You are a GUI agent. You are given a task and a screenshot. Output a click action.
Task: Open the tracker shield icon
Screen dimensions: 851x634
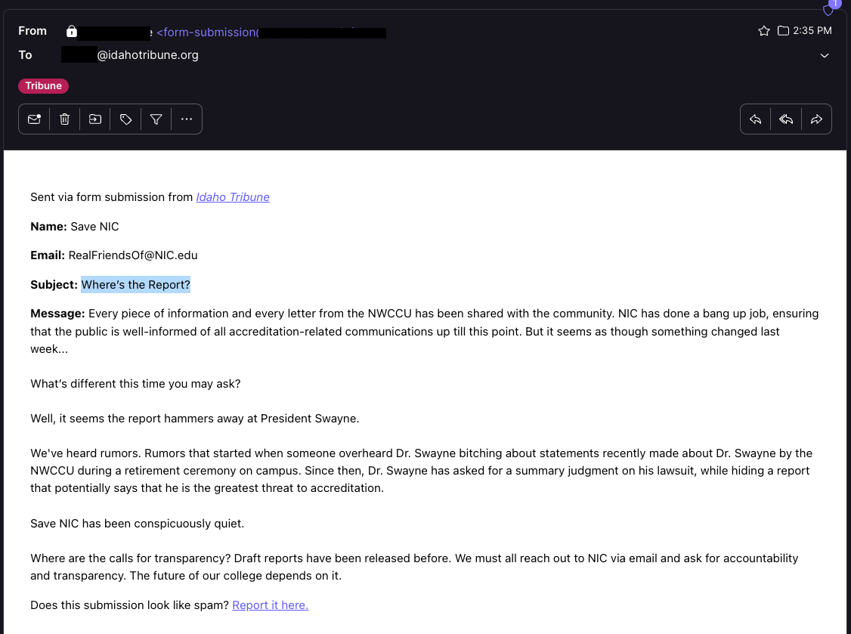pos(828,11)
